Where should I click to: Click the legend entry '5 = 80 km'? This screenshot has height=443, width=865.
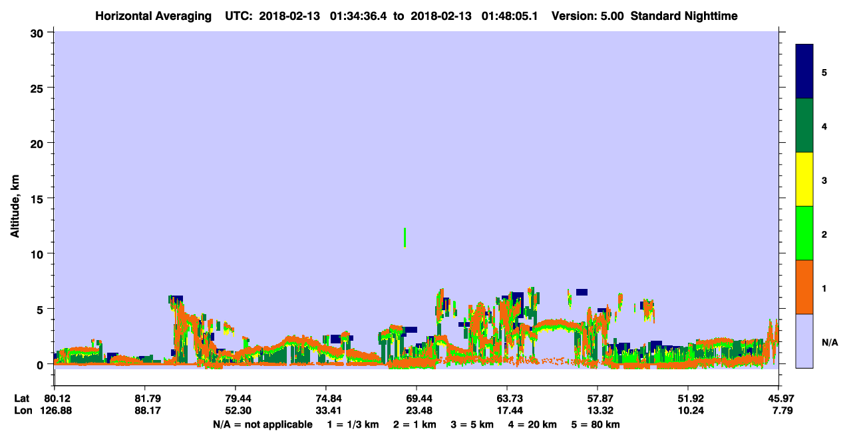pyautogui.click(x=596, y=424)
